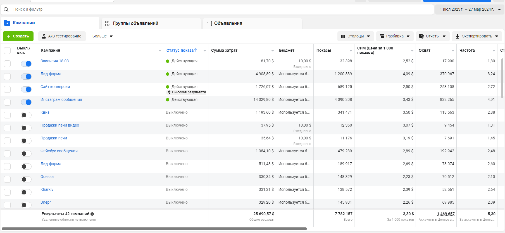Screen dimensions: 505x233
Task: Click the Campaigns folder icon
Action: (7, 23)
